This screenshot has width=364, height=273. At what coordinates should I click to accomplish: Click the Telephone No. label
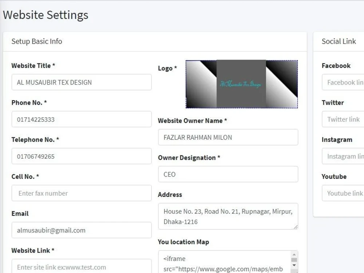[x=35, y=139]
